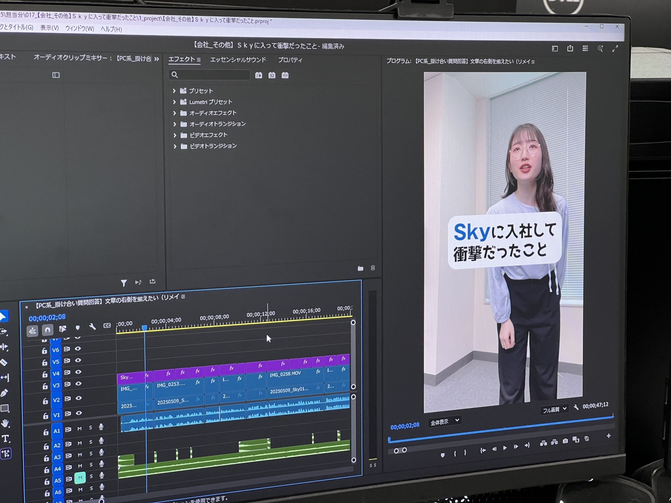The width and height of the screenshot is (671, 503).
Task: Solo track A1 with S button
Action: [x=90, y=428]
